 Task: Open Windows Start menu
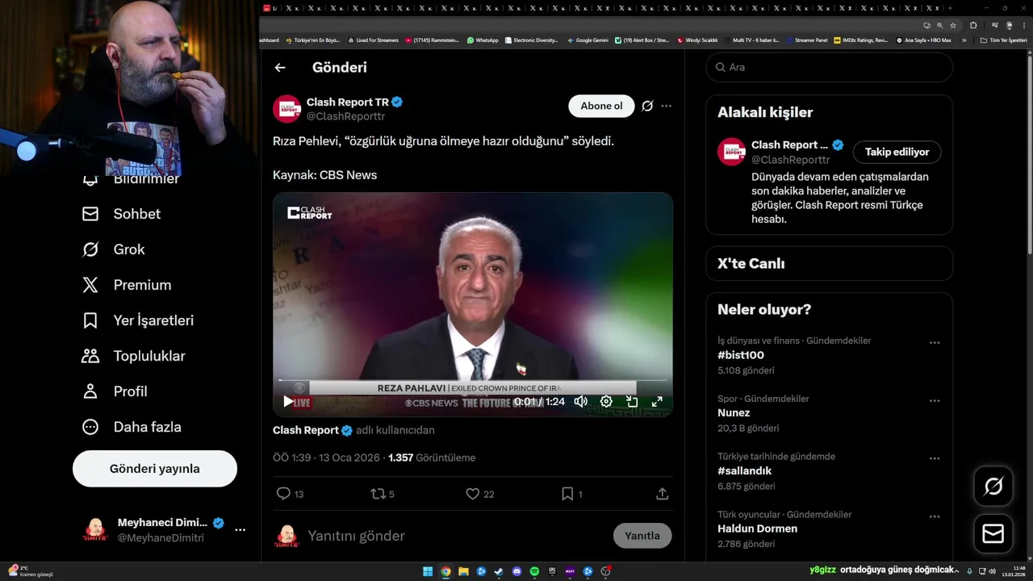coord(428,572)
